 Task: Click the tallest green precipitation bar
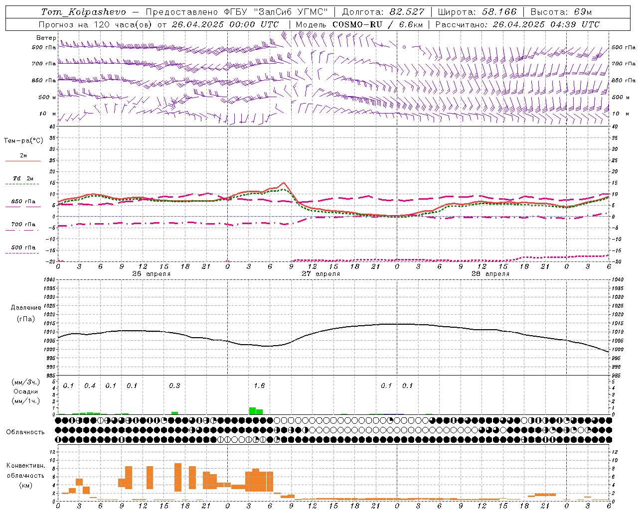(x=253, y=411)
